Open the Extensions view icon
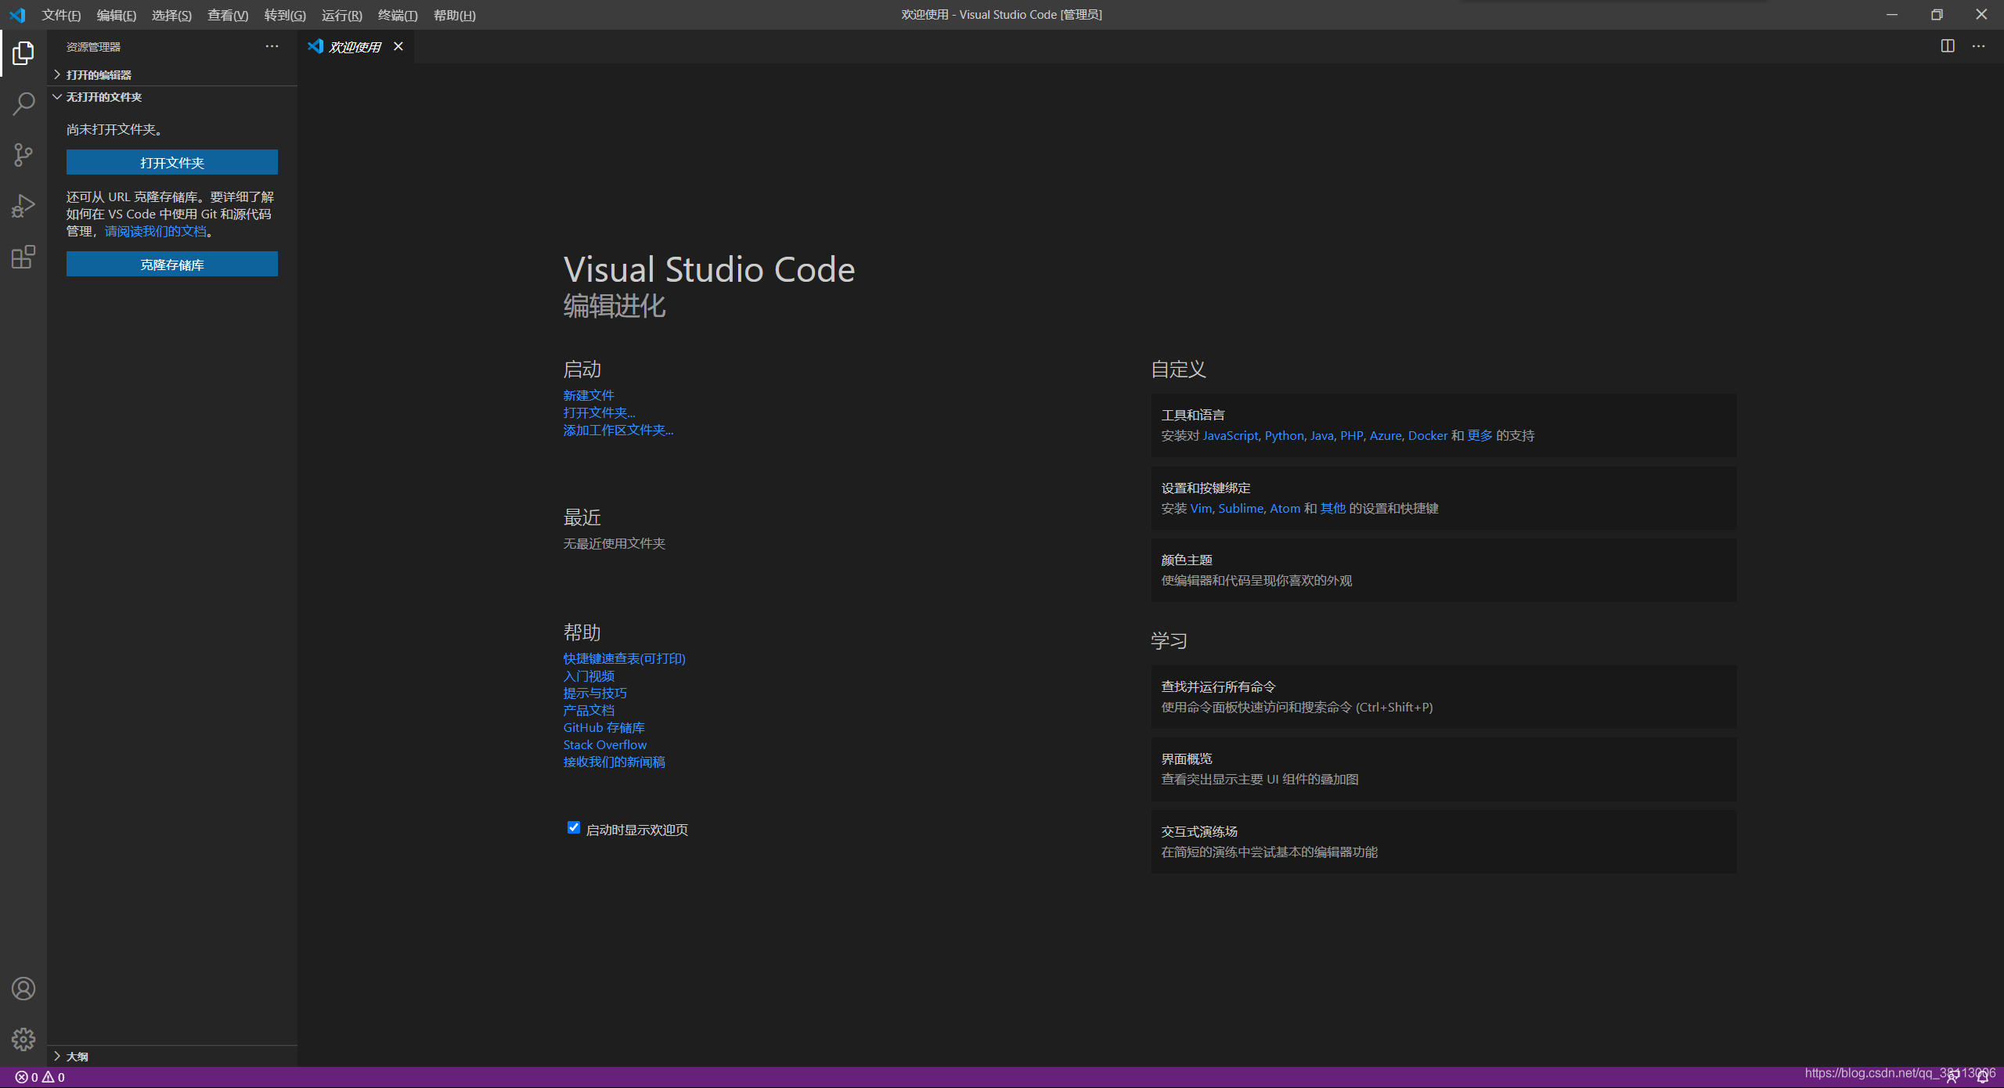2004x1088 pixels. pyautogui.click(x=23, y=257)
